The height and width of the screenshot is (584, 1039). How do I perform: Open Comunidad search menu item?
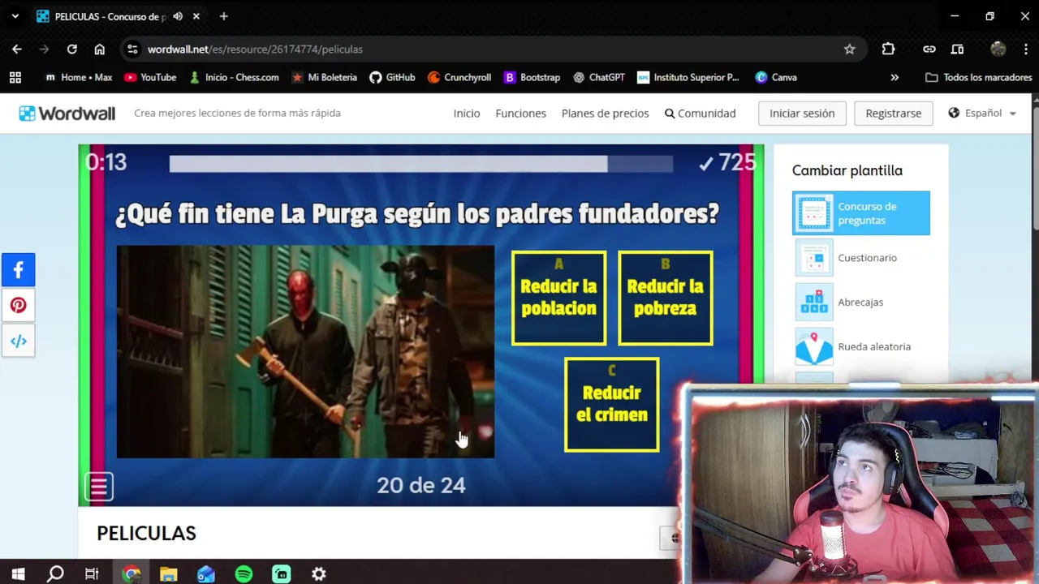coord(700,113)
